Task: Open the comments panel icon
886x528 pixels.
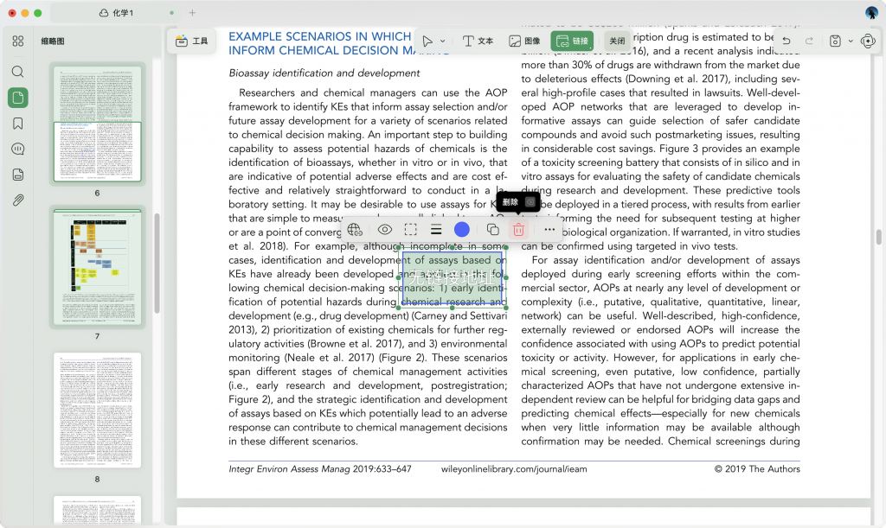Action: (18, 149)
